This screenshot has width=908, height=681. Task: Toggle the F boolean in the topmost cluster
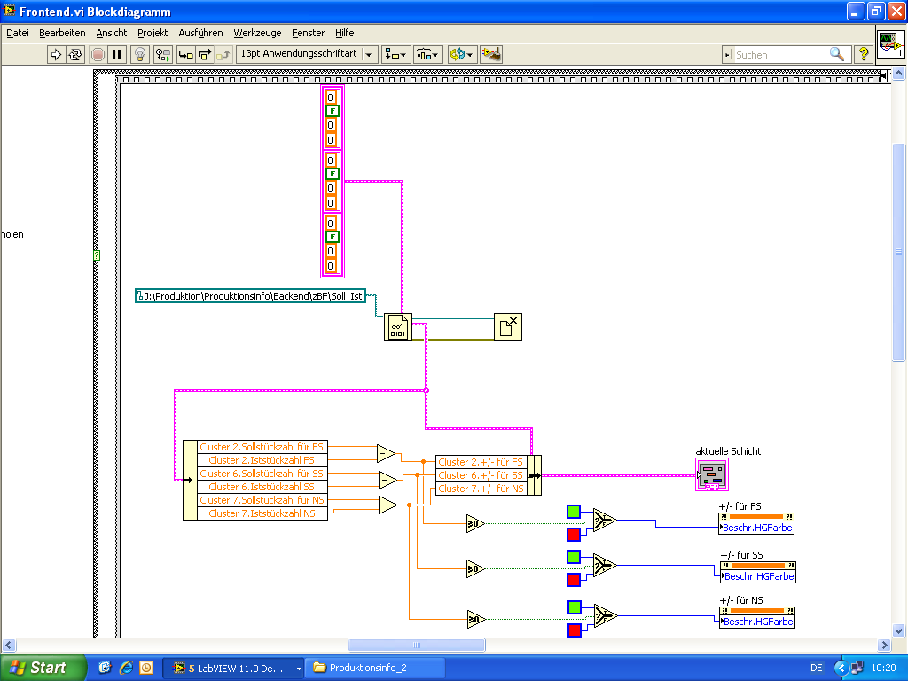click(333, 111)
